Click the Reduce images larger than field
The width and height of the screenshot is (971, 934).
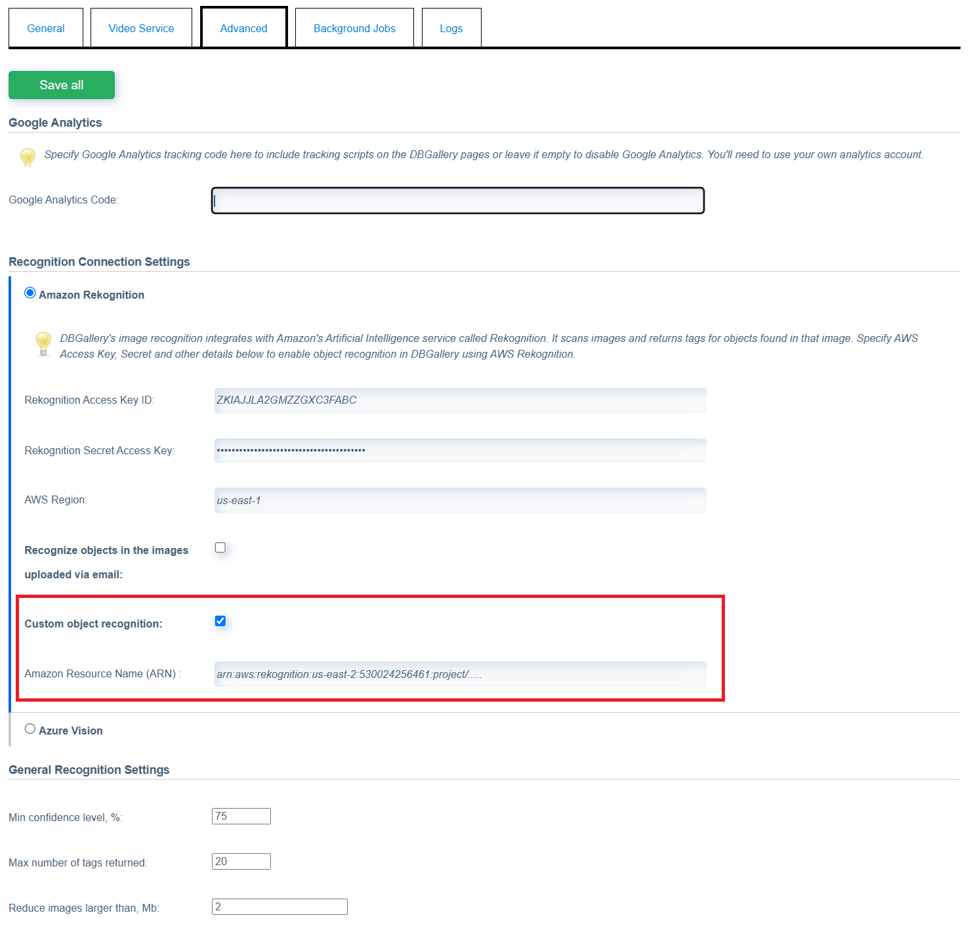click(279, 906)
